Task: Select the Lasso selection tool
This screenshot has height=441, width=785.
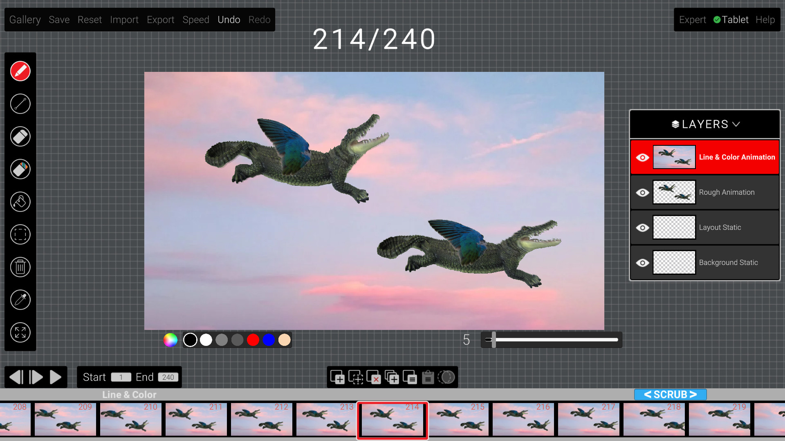Action: pyautogui.click(x=20, y=234)
